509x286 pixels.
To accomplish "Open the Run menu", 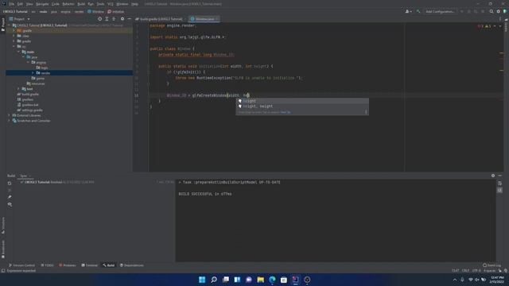I will [x=91, y=4].
